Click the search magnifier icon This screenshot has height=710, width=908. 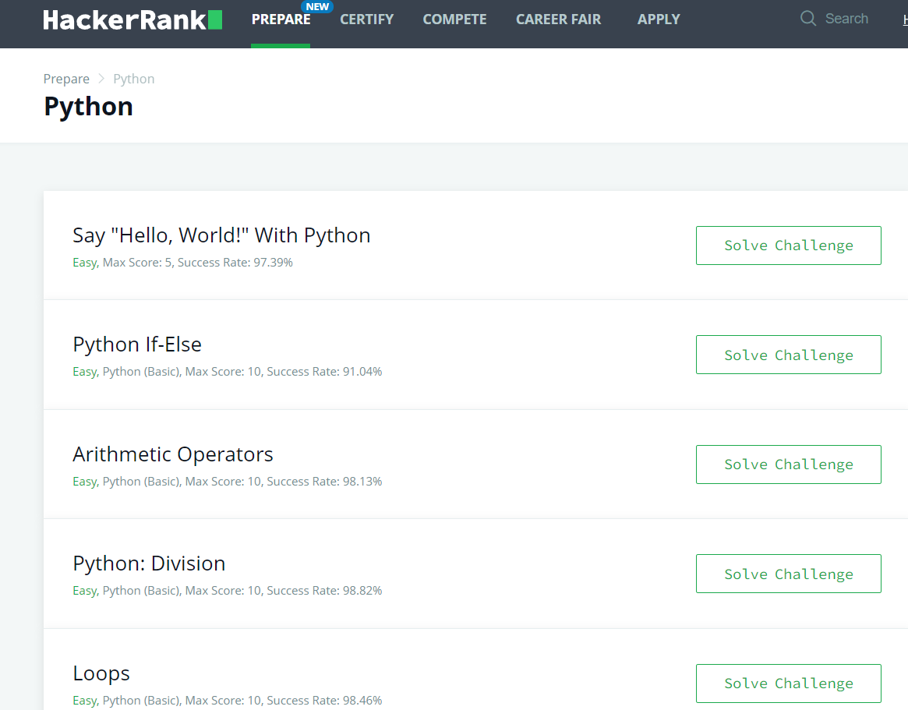[808, 18]
